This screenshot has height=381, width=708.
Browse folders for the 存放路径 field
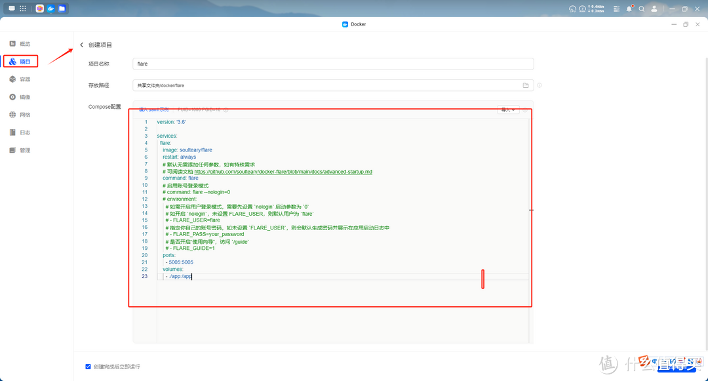click(x=525, y=85)
